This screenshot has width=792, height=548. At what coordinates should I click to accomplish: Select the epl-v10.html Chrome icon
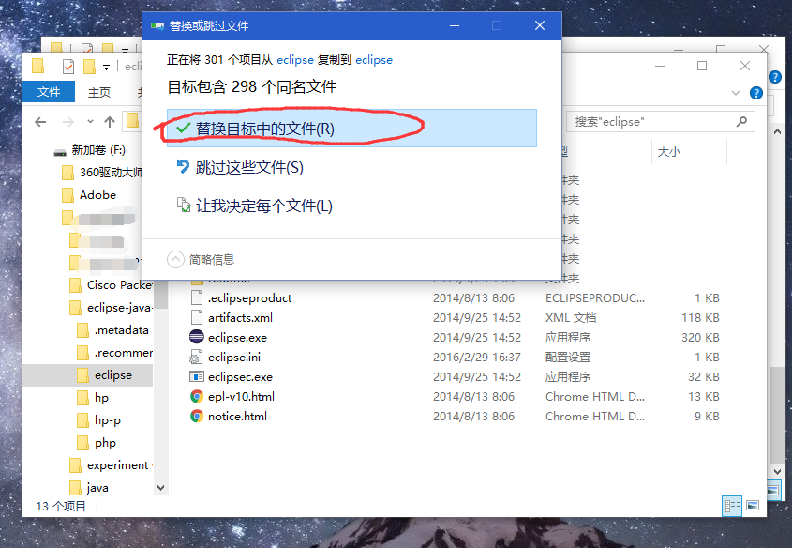point(197,396)
